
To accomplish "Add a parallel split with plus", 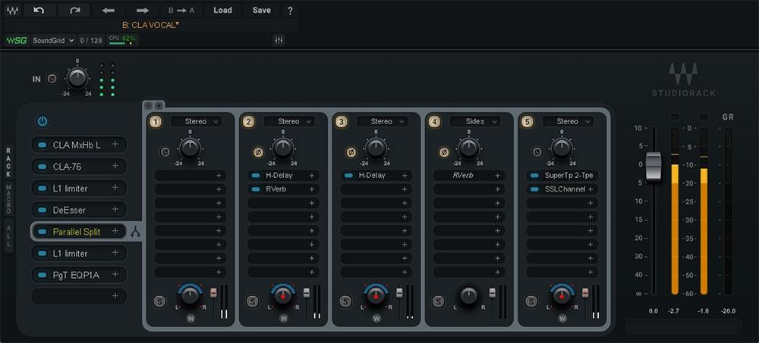I will tap(159, 105).
